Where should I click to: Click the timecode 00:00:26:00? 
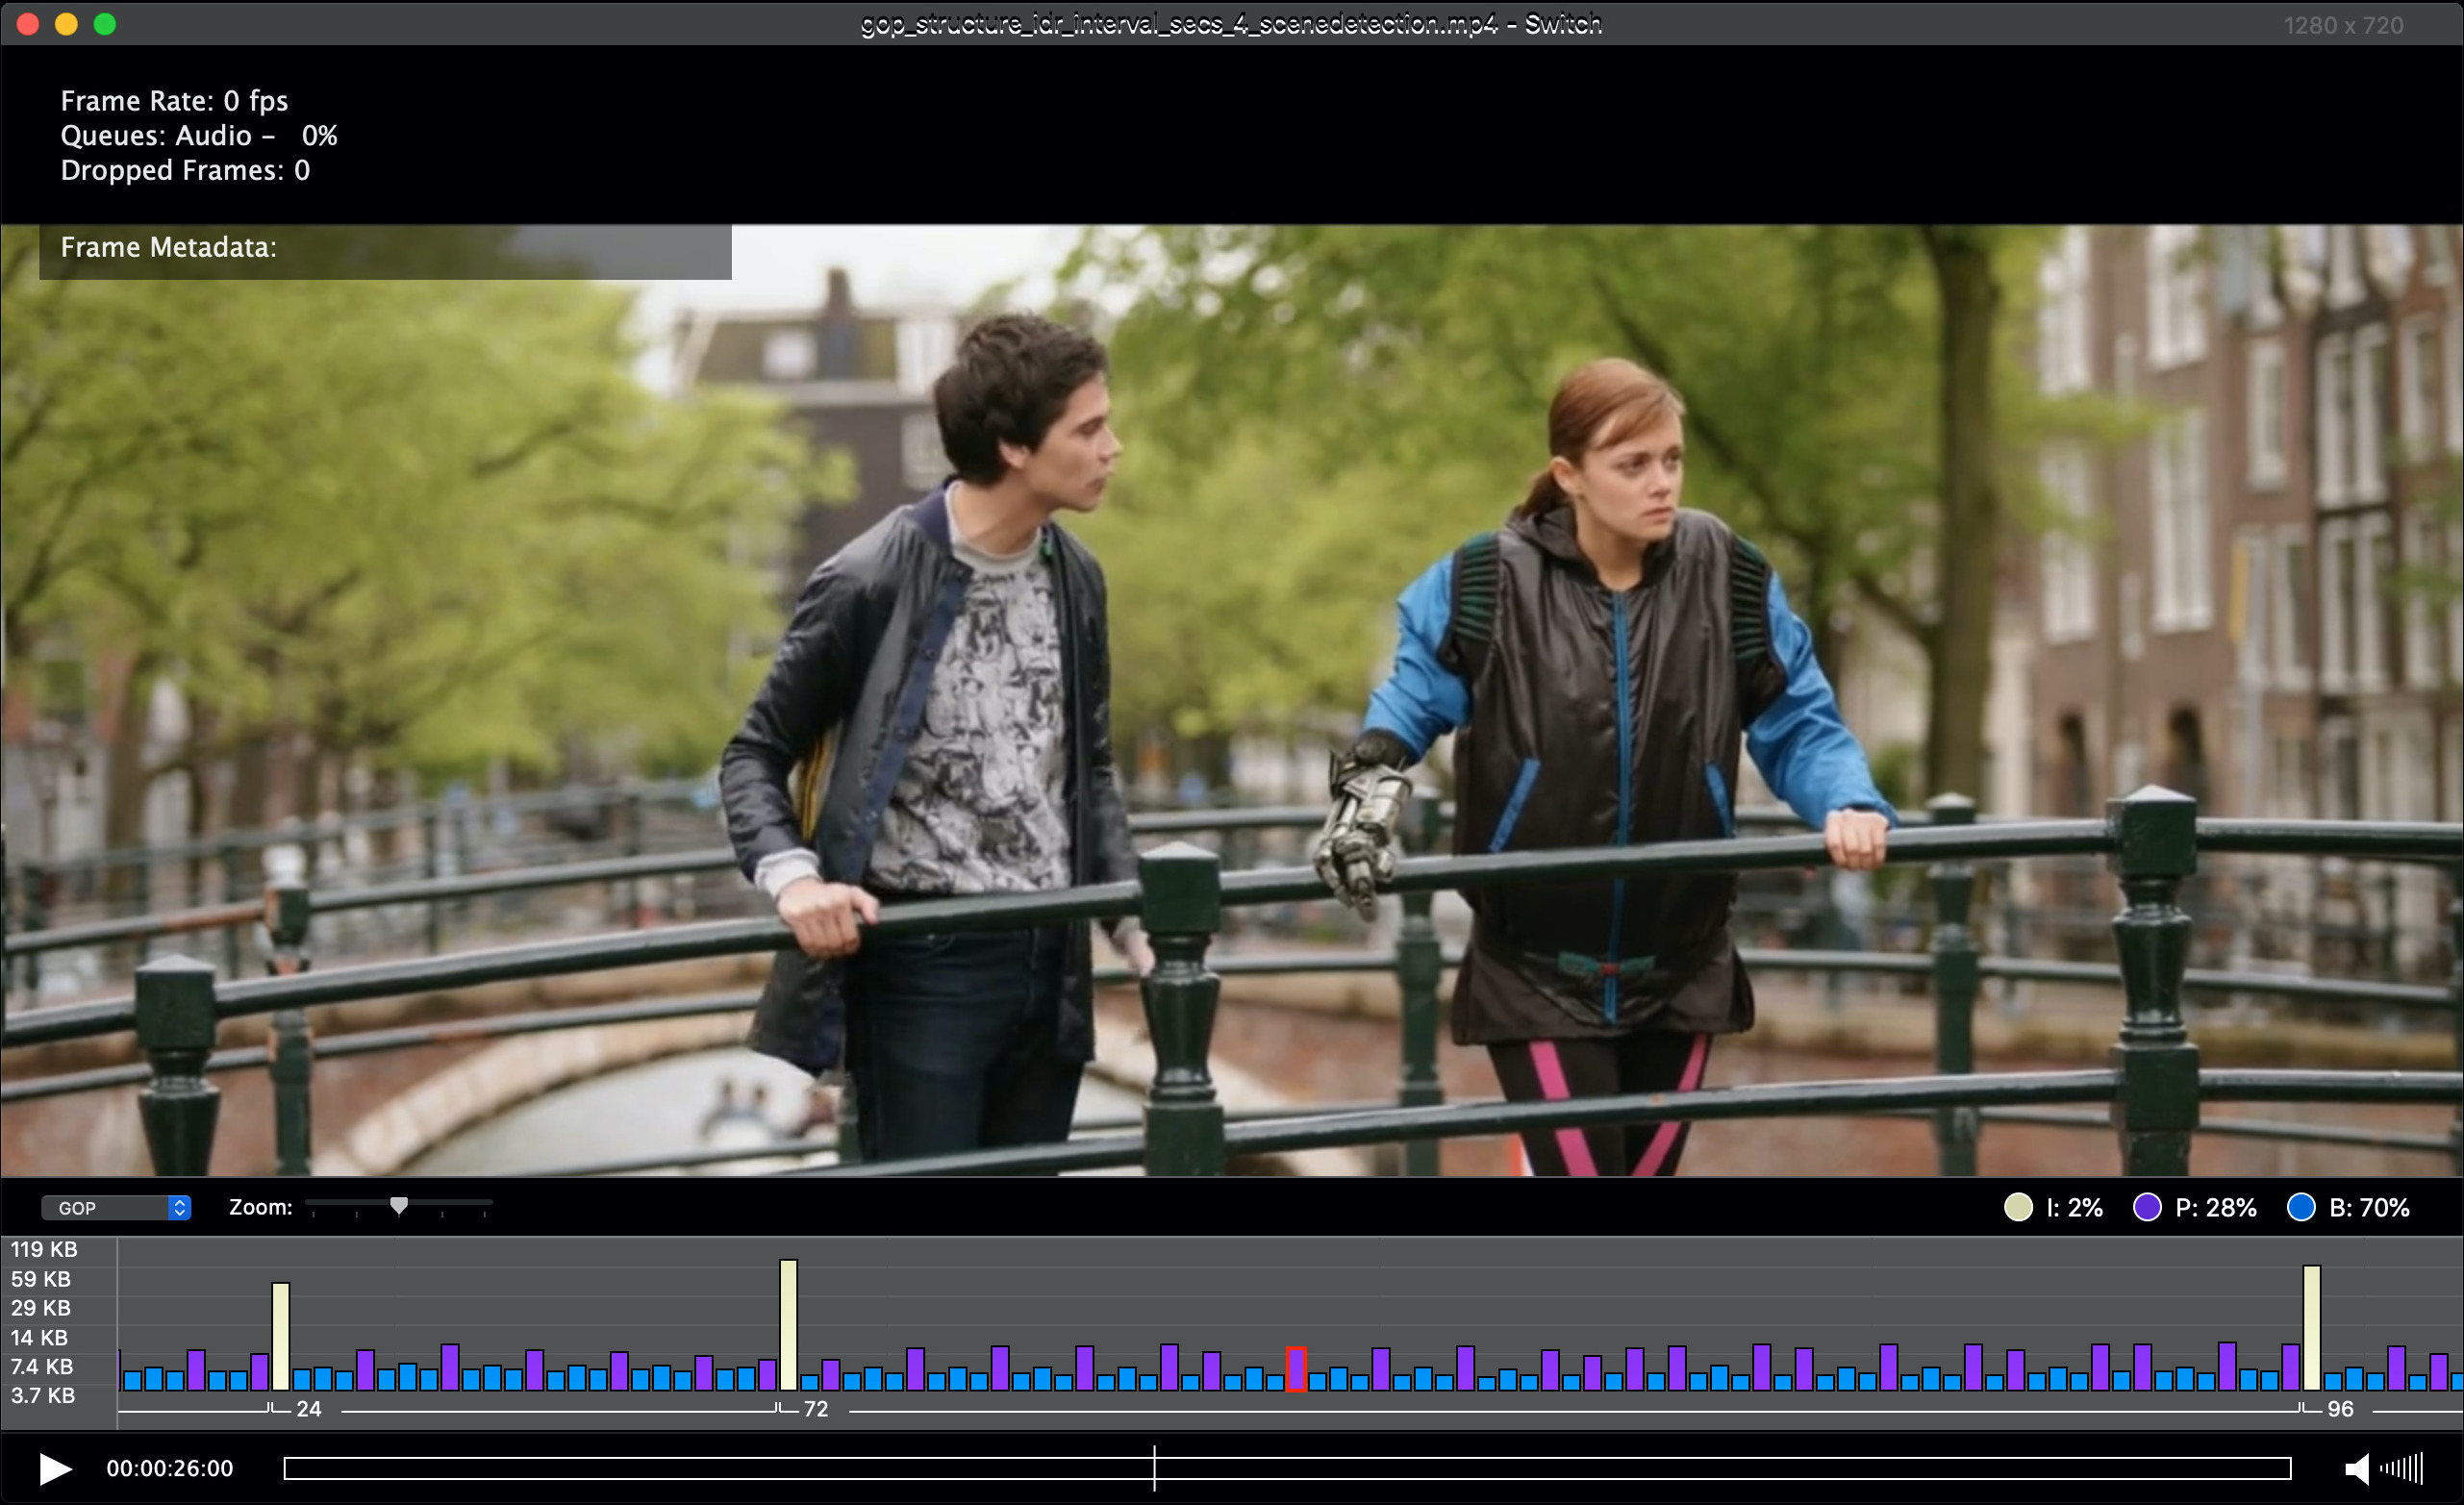[170, 1468]
